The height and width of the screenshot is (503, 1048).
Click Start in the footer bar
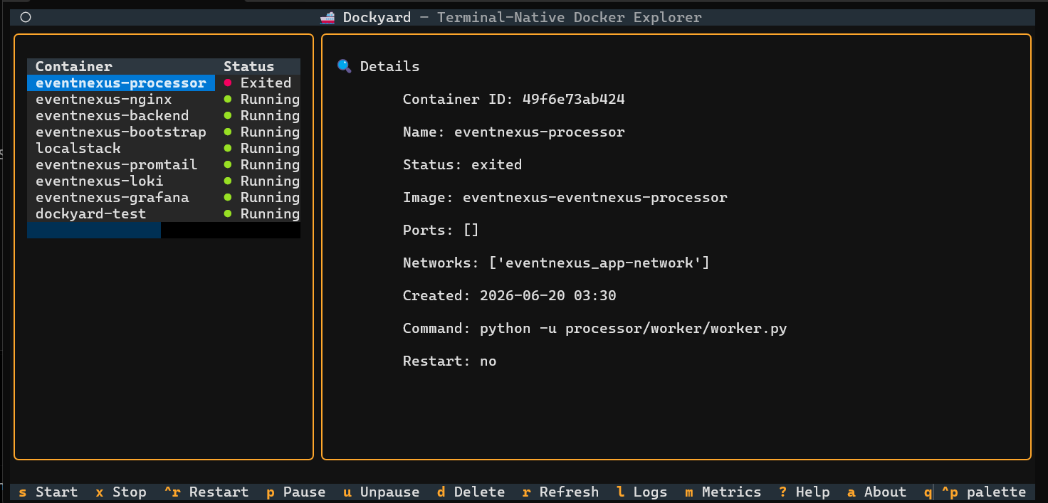[x=48, y=492]
